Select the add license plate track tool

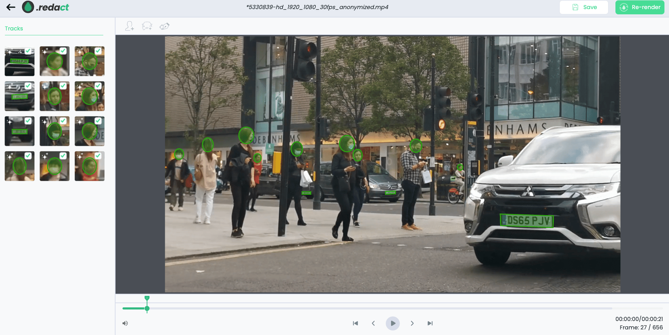tap(147, 26)
